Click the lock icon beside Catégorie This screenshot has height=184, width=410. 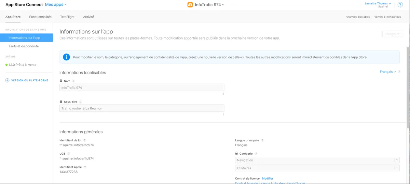pos(236,154)
